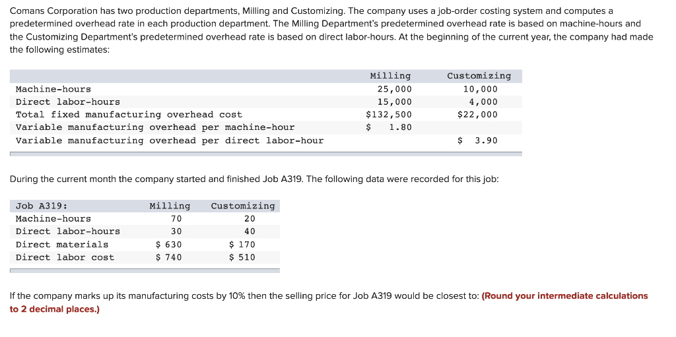Click 'Variable manufacturing overhead per direct labor-hour' label

(170, 140)
